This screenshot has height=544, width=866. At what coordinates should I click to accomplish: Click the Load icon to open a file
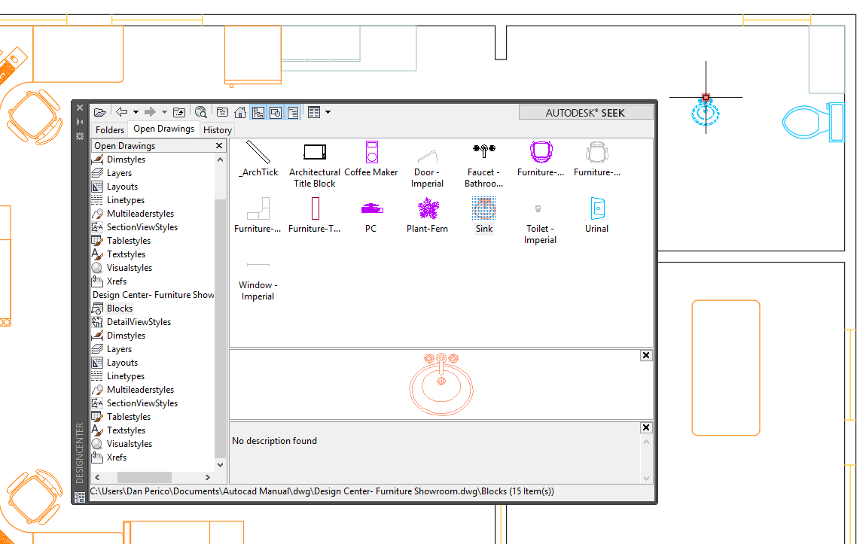[100, 111]
